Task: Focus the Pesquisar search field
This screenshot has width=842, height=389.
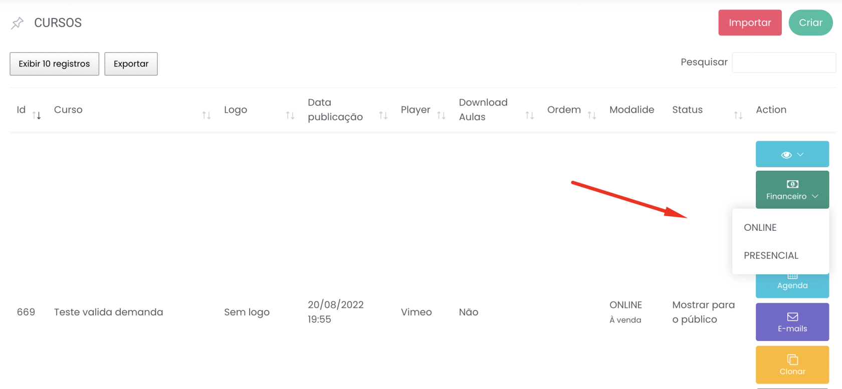Action: (783, 63)
